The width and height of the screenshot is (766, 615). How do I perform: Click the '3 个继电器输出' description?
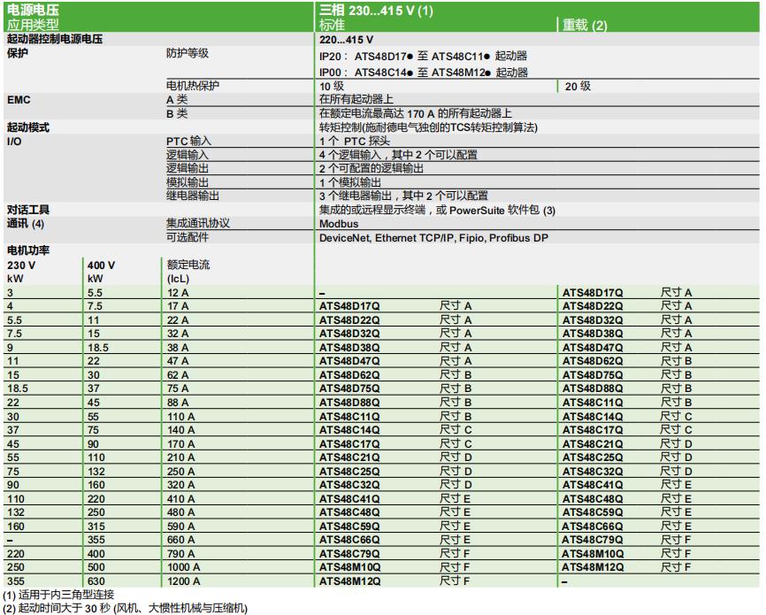tap(403, 196)
